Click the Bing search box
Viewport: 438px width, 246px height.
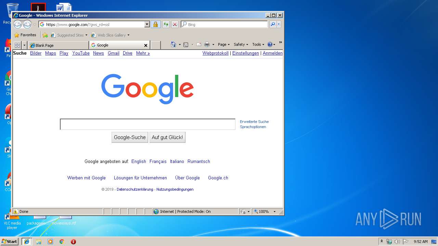[x=224, y=24]
